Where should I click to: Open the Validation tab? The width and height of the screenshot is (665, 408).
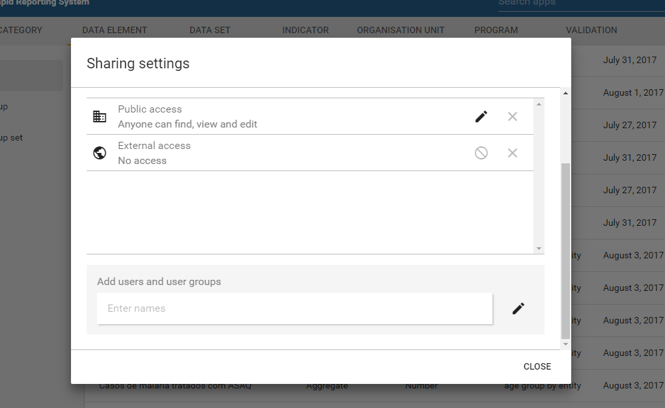point(591,30)
